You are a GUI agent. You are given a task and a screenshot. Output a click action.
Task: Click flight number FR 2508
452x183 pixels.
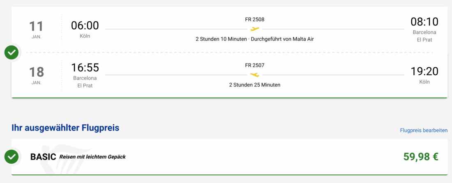pos(255,19)
